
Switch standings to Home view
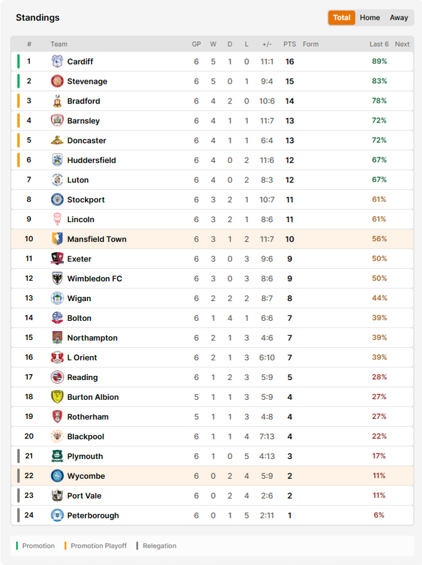click(x=370, y=18)
